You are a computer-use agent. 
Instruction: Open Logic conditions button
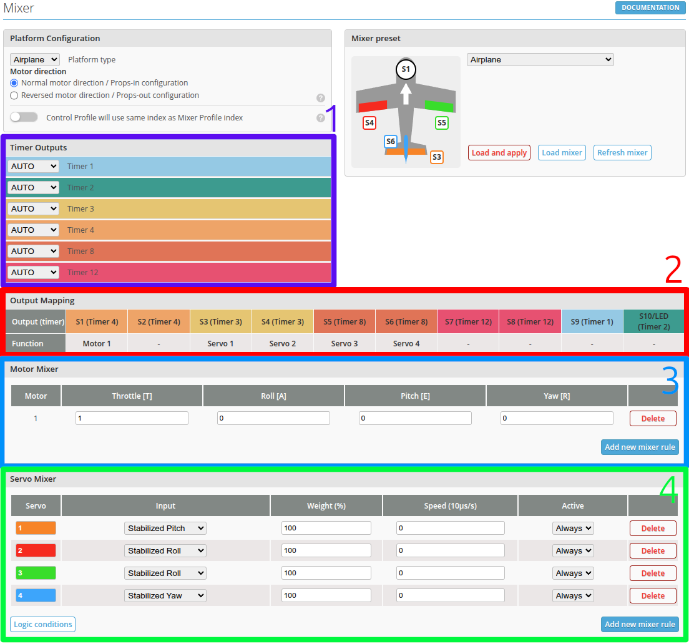[x=42, y=624]
